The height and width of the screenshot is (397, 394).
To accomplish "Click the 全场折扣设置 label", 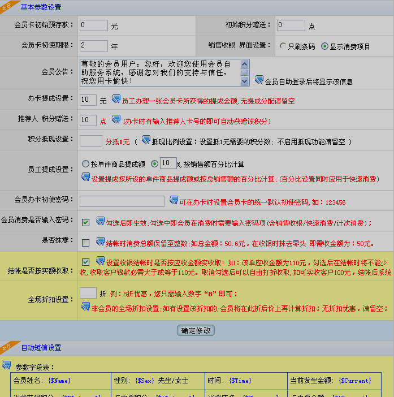I will coord(51,300).
